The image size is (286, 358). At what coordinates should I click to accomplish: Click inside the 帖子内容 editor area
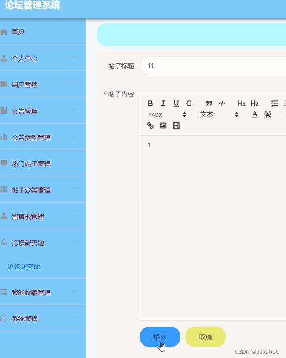[x=213, y=227]
